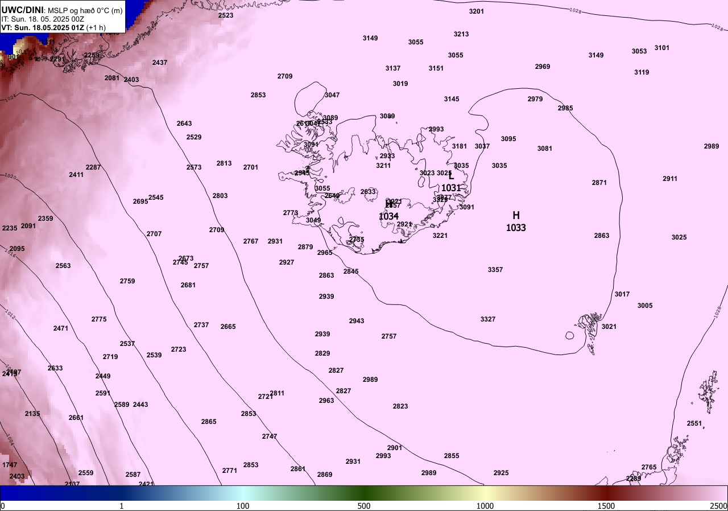
Task: Click the 2979 height value
Action: (x=535, y=99)
